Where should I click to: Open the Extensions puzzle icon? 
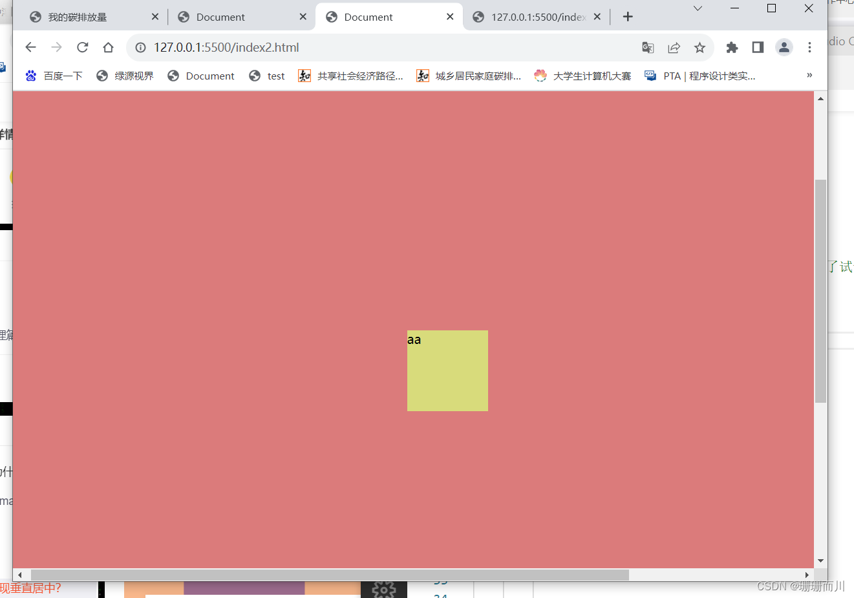tap(732, 47)
